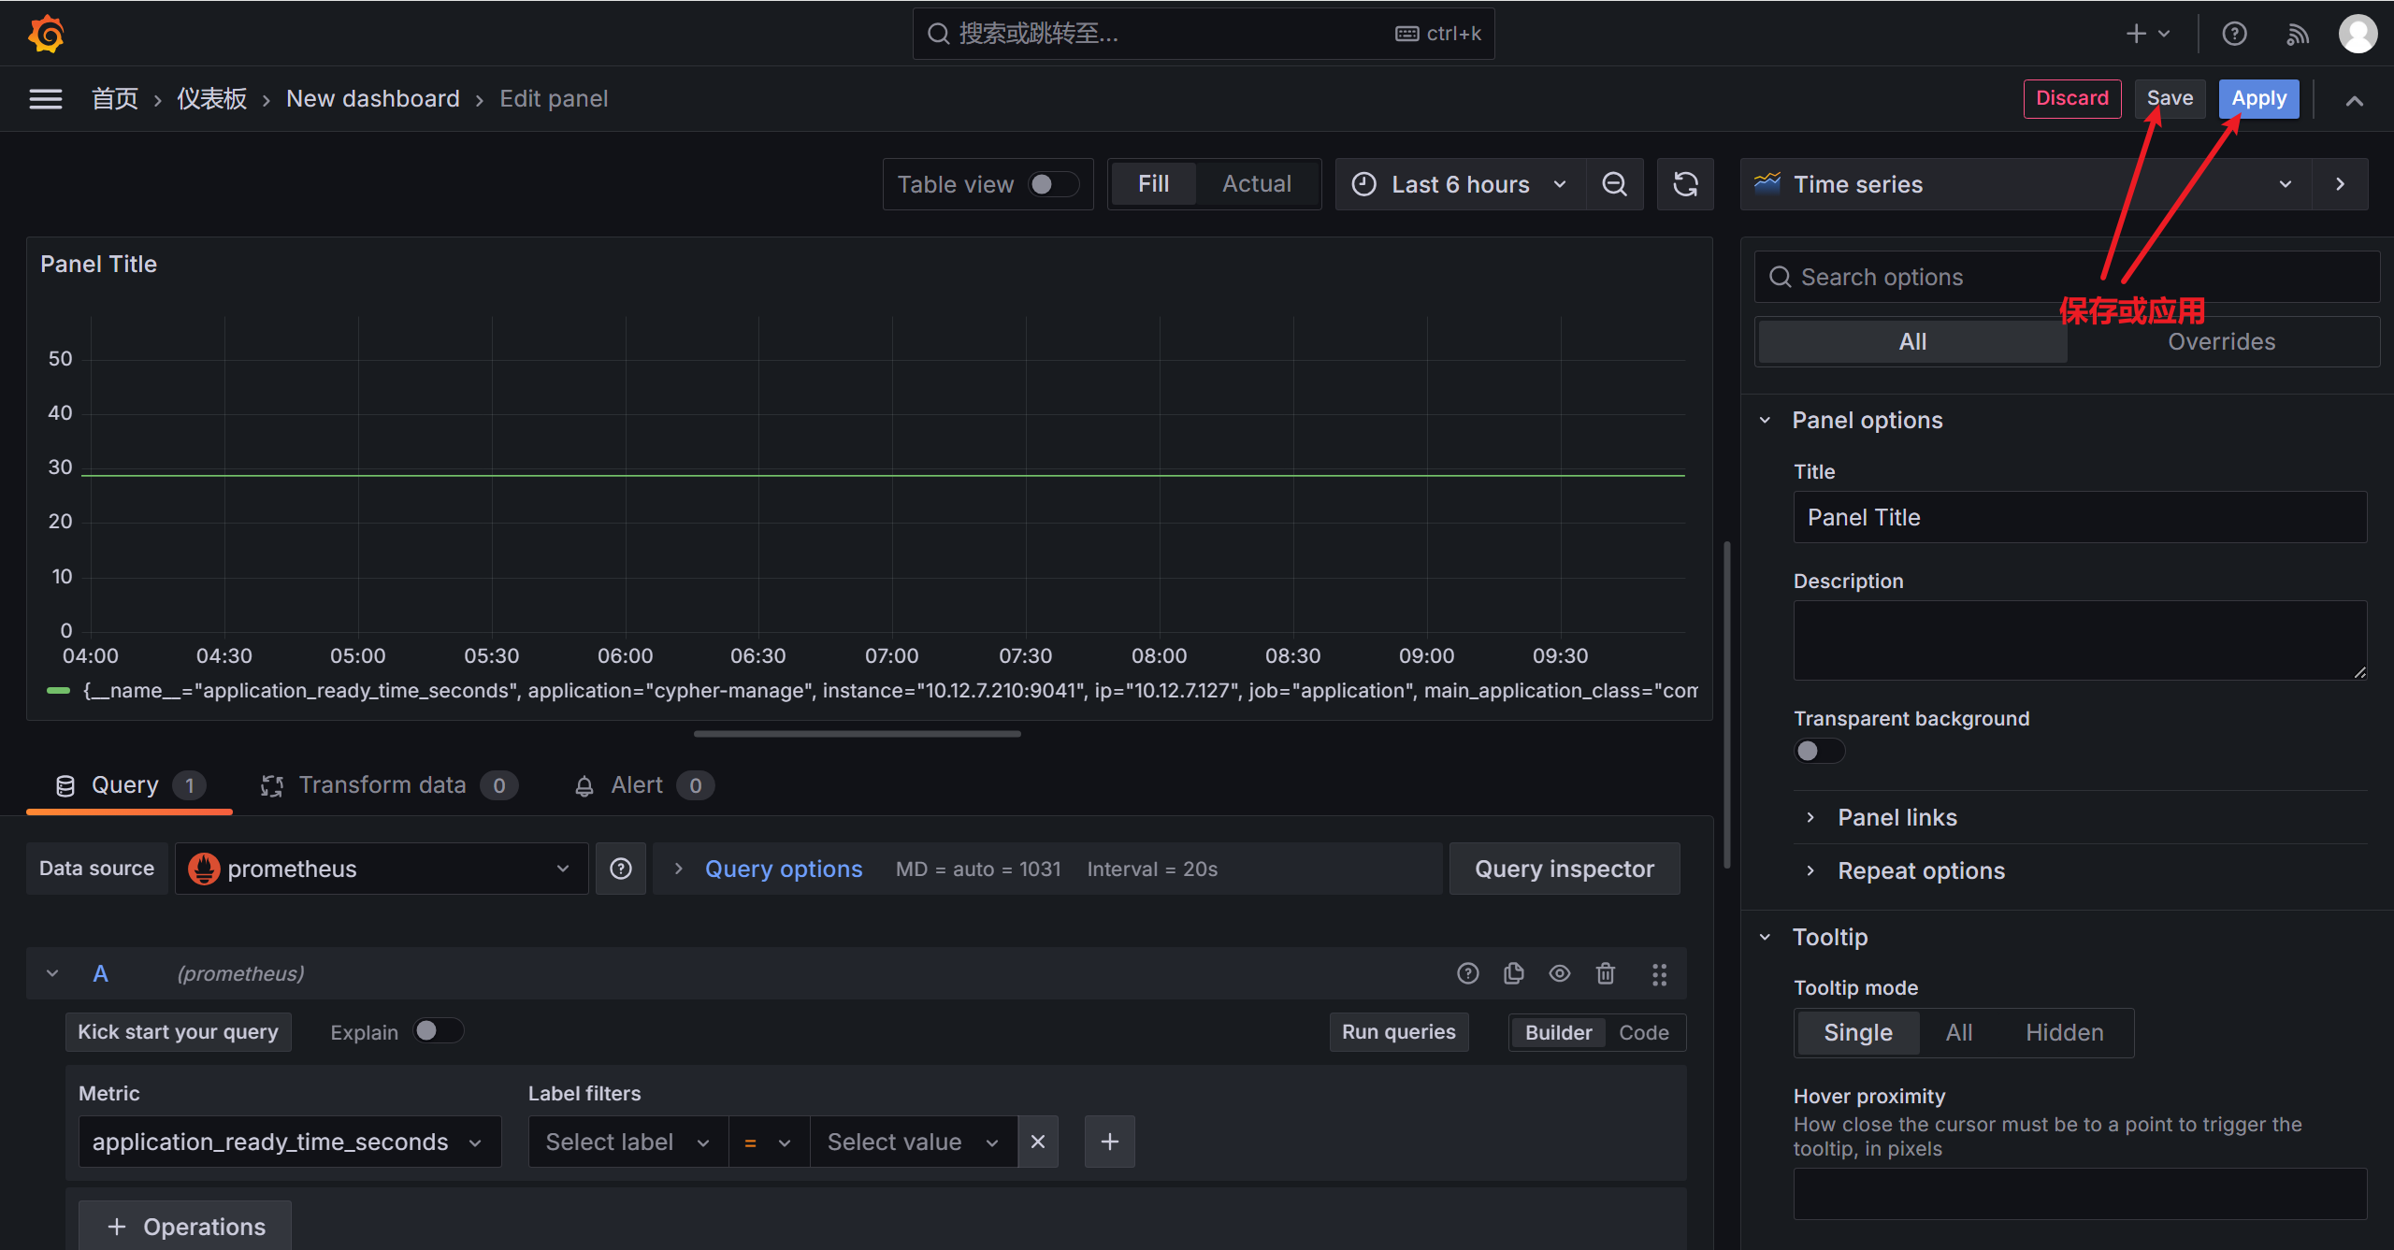Viewport: 2394px width, 1250px height.
Task: Open the user avatar profile menu
Action: [x=2358, y=34]
